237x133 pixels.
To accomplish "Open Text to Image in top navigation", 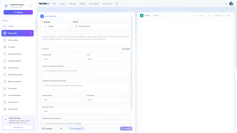I will (107, 4).
